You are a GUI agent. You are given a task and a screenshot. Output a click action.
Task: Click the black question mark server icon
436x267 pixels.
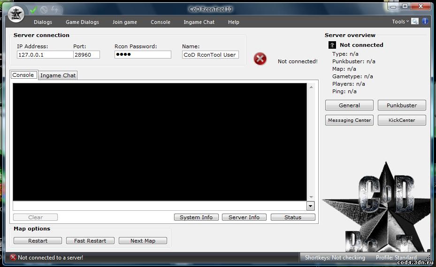point(332,45)
